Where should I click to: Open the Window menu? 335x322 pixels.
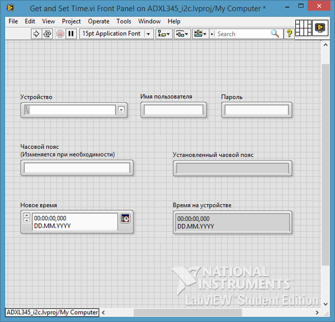(x=149, y=21)
